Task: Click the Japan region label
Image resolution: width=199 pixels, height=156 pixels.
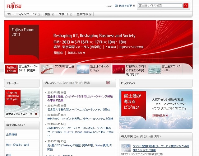Action: 109,6
